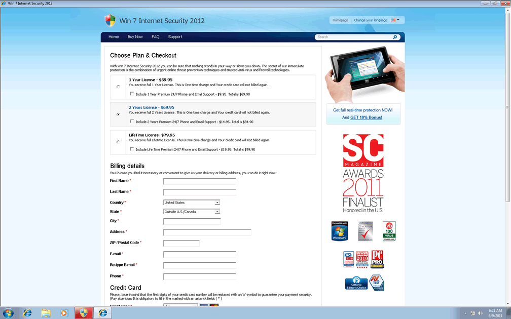Image resolution: width=511 pixels, height=319 pixels.
Task: Select the 1 Year License radio button
Action: [118, 87]
